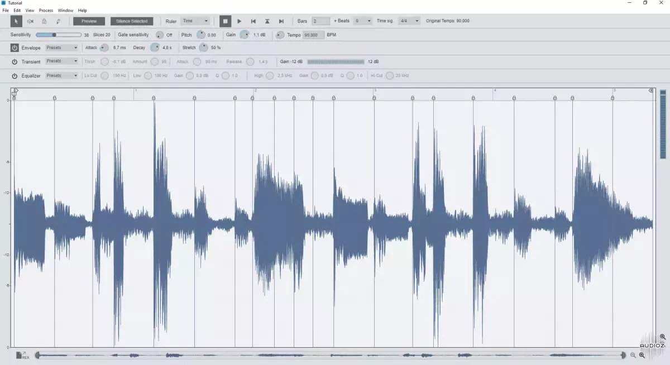Viewport: 670px width, 365px height.
Task: Click the Equalizer Lo Cut knob
Action: tap(104, 75)
